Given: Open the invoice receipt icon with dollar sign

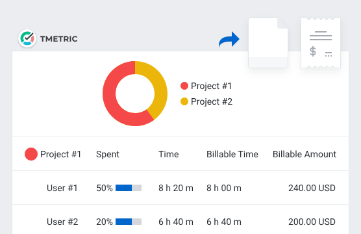Looking at the screenshot, I should (x=321, y=43).
